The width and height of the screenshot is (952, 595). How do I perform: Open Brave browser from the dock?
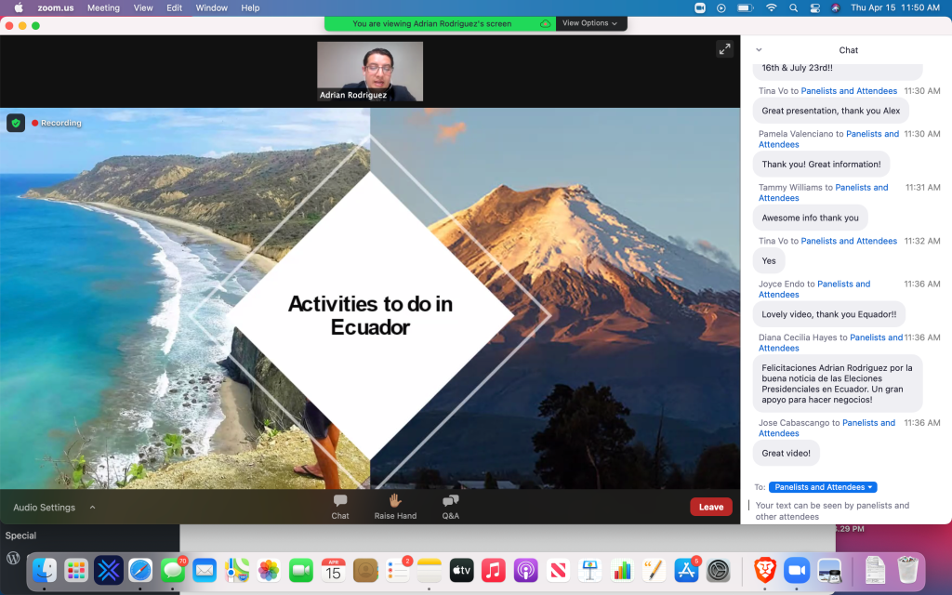(764, 569)
